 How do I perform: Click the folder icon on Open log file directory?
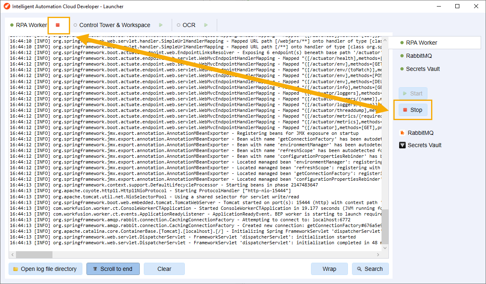tap(16, 269)
